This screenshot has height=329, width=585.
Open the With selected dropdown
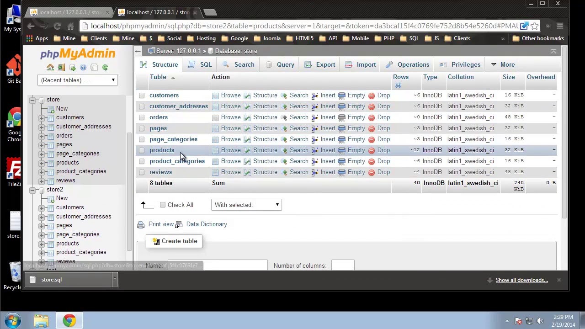246,205
